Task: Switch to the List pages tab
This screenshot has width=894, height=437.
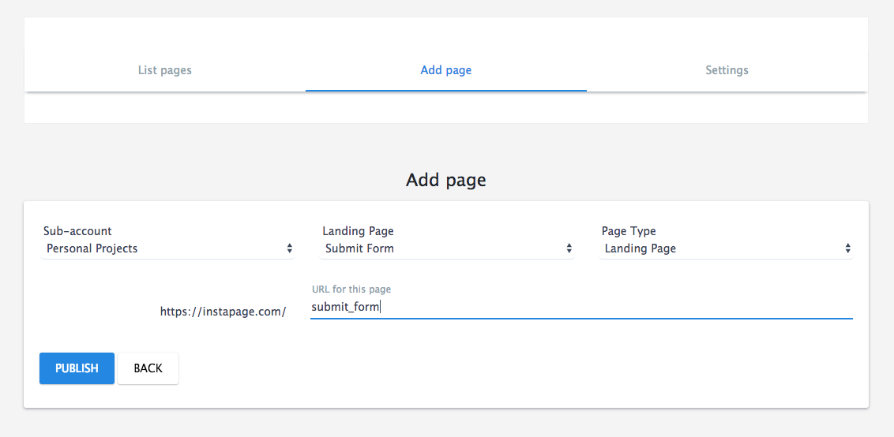Action: pyautogui.click(x=164, y=70)
